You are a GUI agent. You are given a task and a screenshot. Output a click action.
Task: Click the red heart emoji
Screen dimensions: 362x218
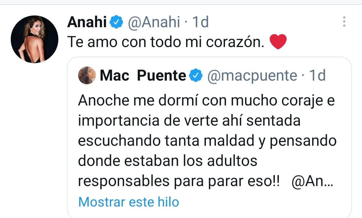pos(278,43)
